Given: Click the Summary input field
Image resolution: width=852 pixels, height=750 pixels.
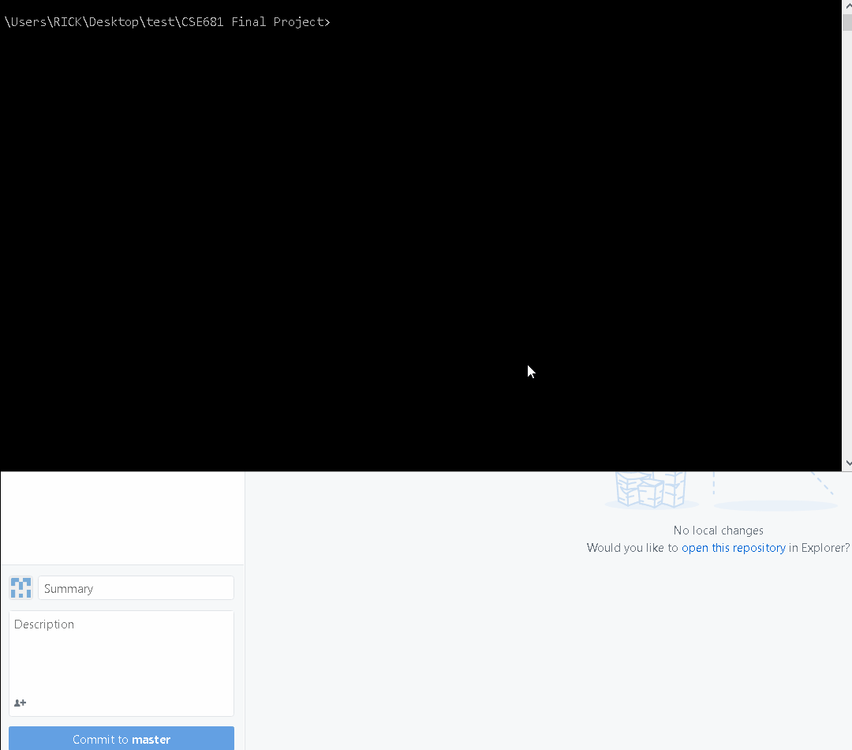Looking at the screenshot, I should pyautogui.click(x=136, y=588).
